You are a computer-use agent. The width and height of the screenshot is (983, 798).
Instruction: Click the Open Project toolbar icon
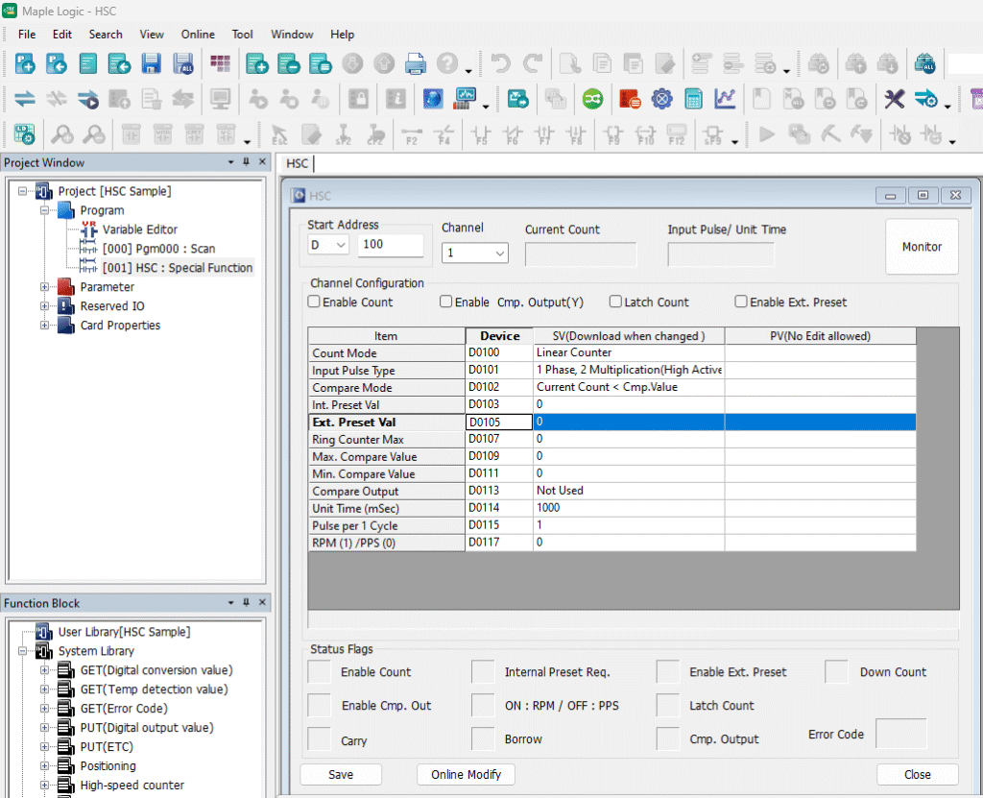(x=57, y=63)
